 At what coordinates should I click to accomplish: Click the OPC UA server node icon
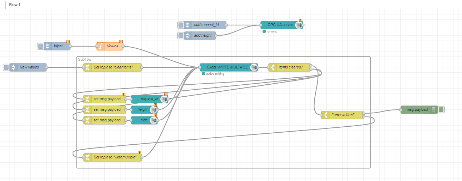point(299,25)
